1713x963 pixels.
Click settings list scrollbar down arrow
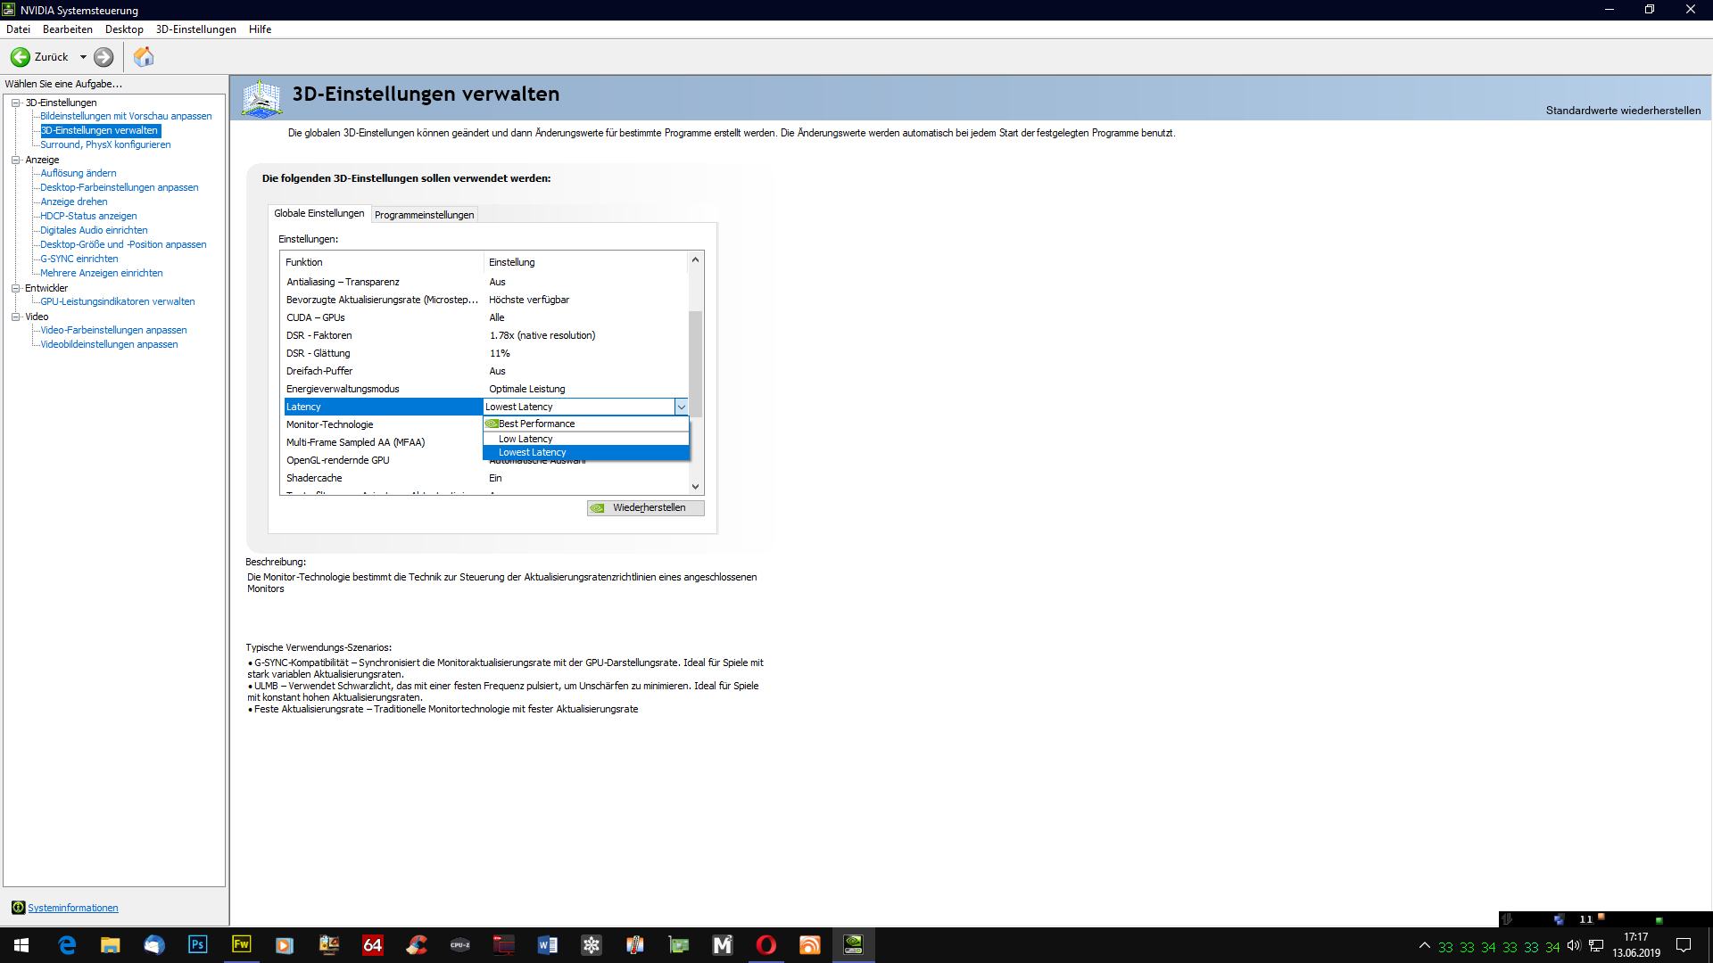pyautogui.click(x=695, y=487)
